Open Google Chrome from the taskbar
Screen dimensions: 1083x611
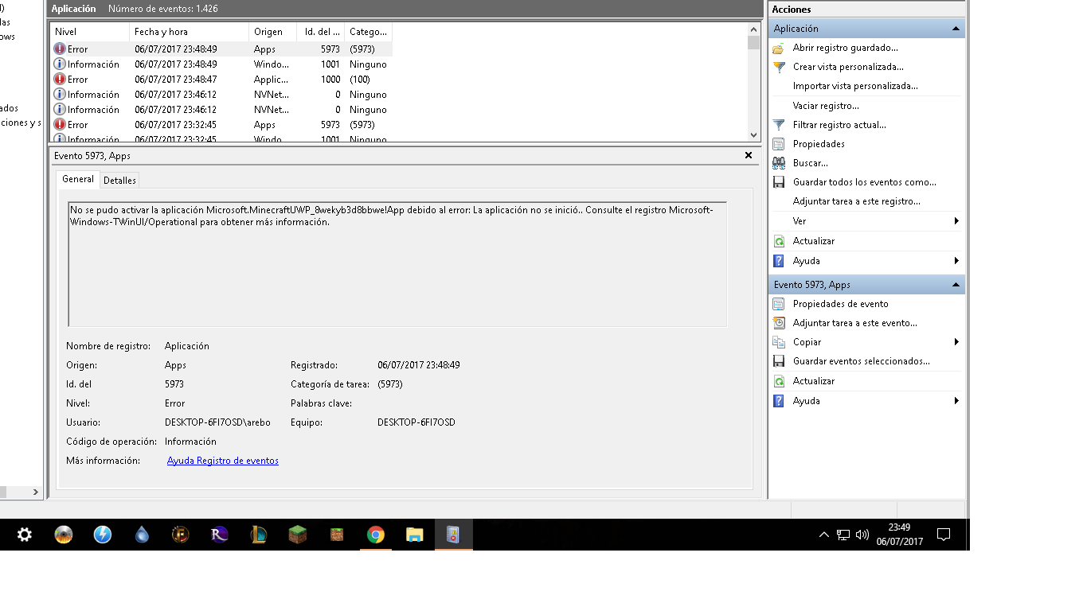376,535
